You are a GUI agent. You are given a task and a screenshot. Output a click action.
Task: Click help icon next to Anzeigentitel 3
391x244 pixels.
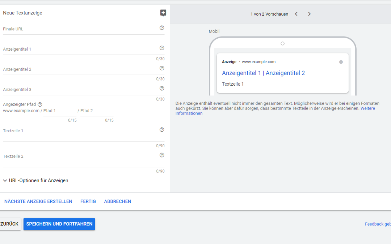coord(162,89)
